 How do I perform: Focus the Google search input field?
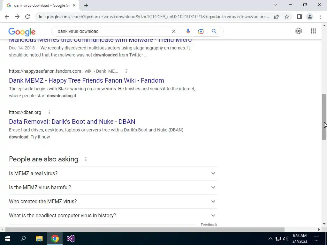(113, 31)
